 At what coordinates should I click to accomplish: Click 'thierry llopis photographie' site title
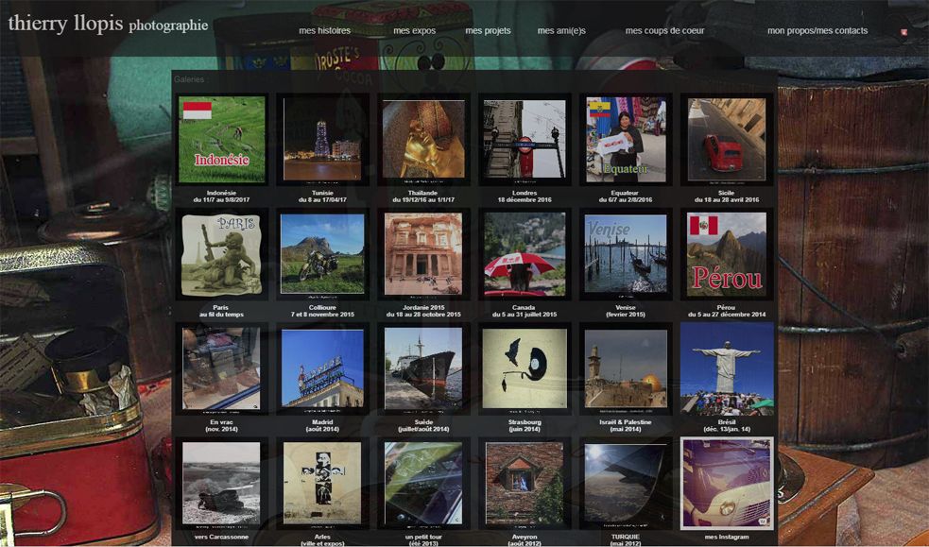(x=108, y=25)
